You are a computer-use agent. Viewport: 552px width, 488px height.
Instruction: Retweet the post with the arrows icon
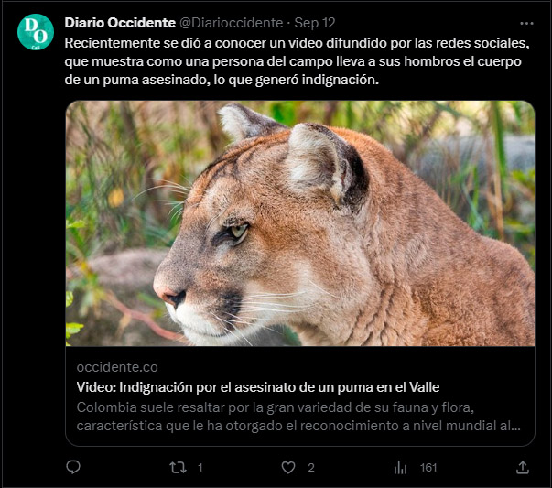[x=178, y=468]
